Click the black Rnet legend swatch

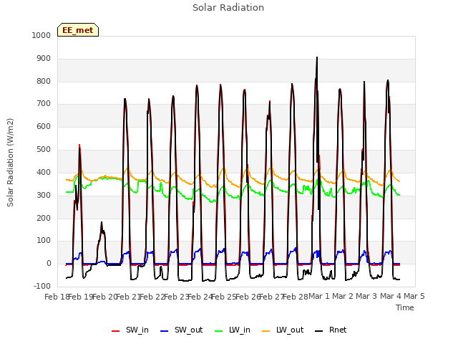[318, 331]
